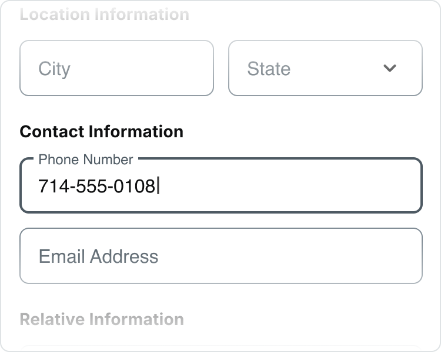The height and width of the screenshot is (352, 441).
Task: Open the State dropdown selector
Action: tap(325, 69)
